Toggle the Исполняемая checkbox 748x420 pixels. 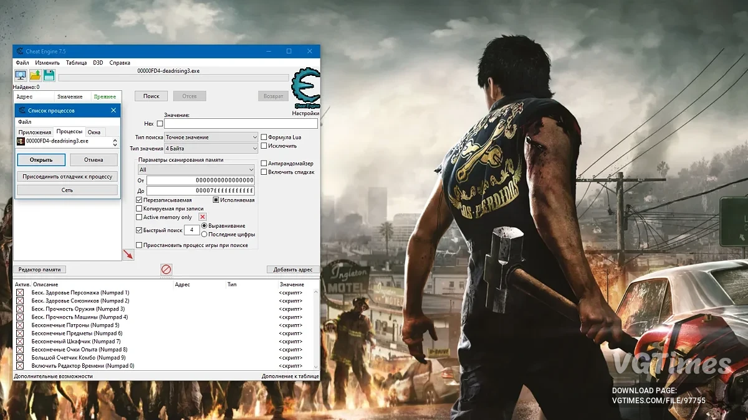(x=216, y=200)
